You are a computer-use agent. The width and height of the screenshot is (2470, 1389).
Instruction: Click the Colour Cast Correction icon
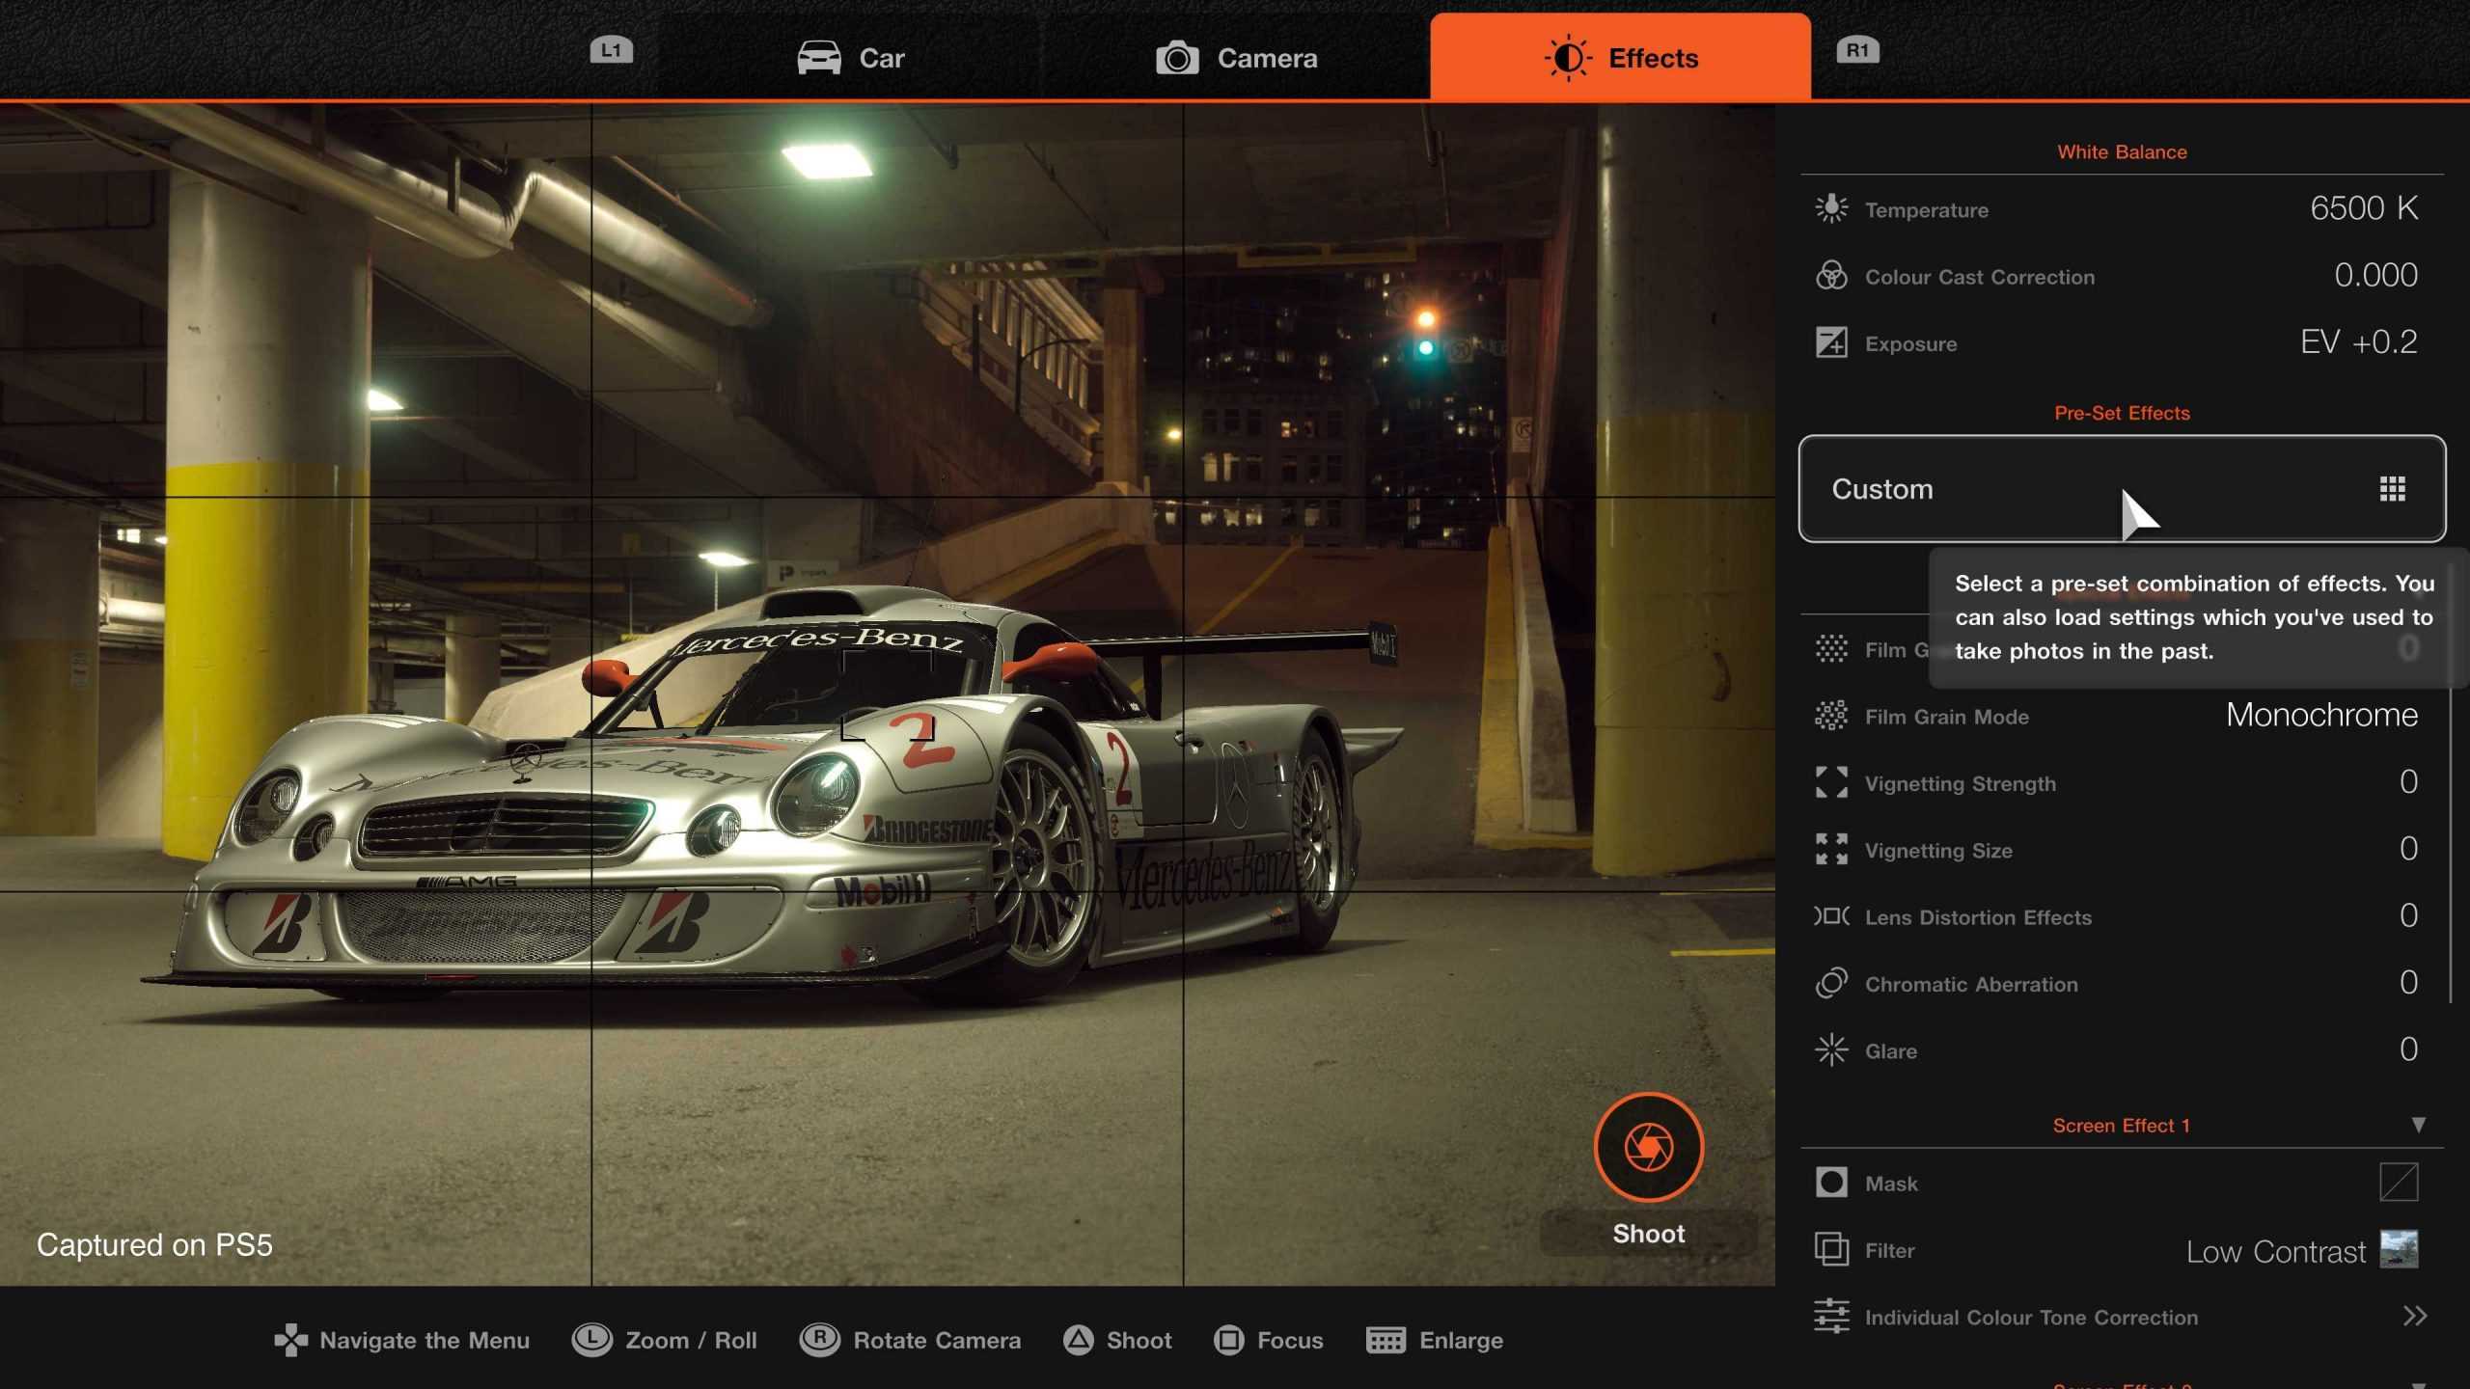(x=1830, y=277)
